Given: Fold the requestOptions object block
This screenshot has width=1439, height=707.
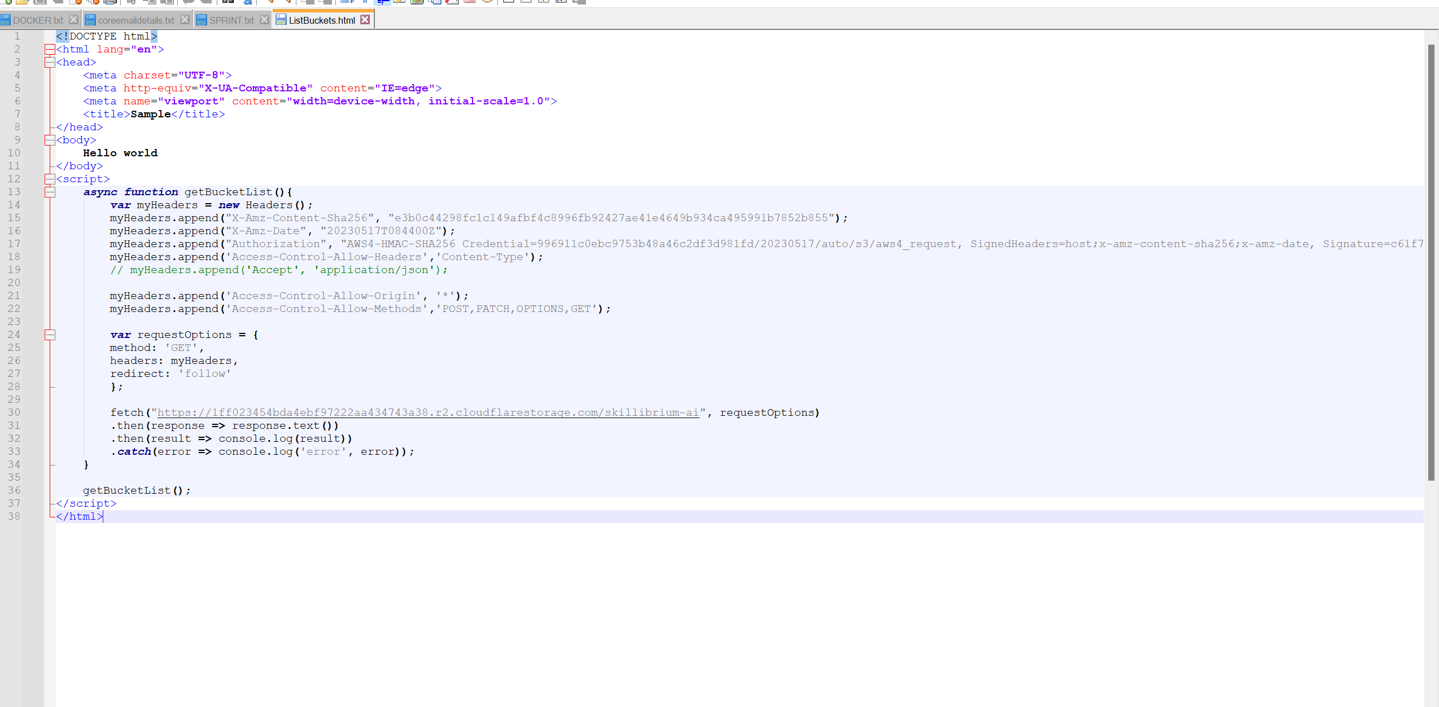Looking at the screenshot, I should 50,335.
